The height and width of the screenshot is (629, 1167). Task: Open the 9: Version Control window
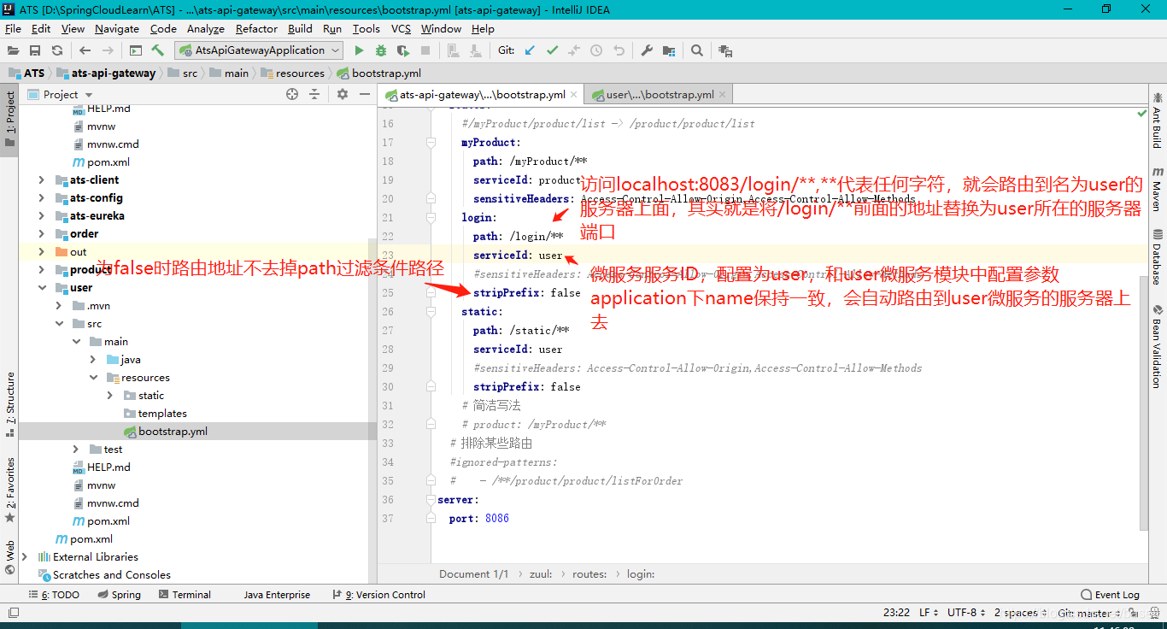tap(380, 594)
